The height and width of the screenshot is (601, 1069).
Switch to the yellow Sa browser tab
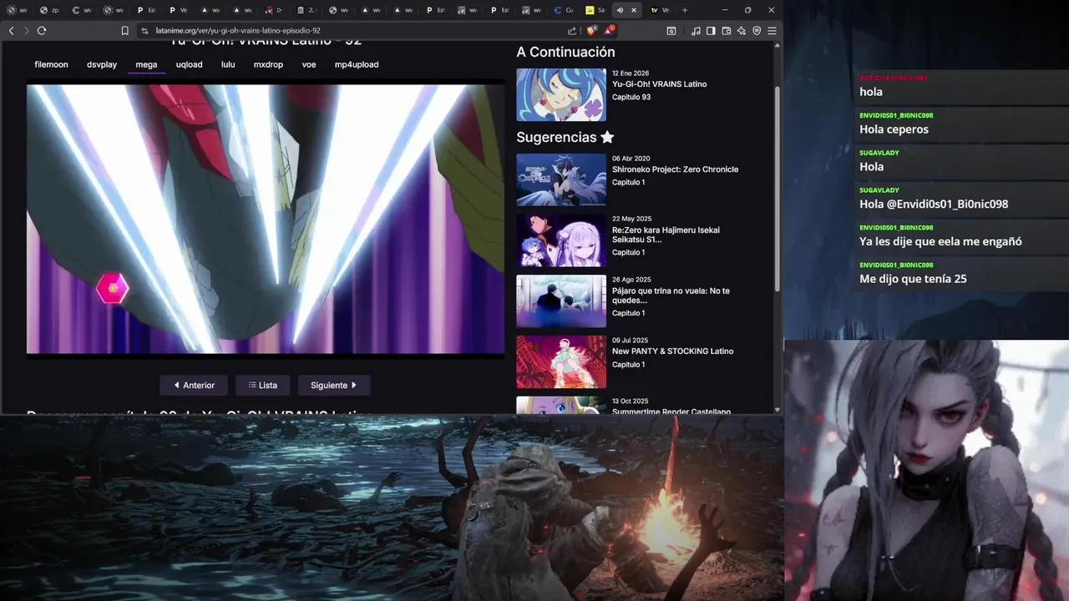pos(595,10)
